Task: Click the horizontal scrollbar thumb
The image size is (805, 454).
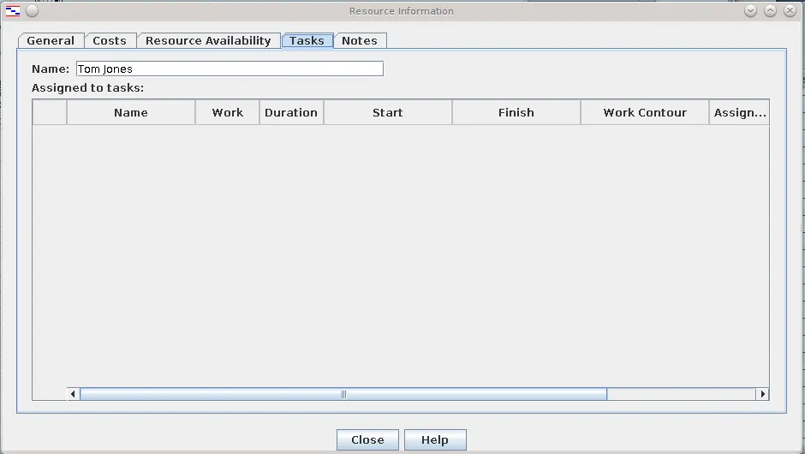Action: coord(343,394)
